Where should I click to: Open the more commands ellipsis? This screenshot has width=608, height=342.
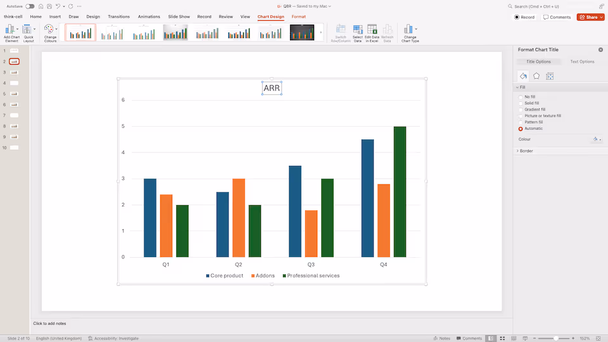click(x=79, y=6)
